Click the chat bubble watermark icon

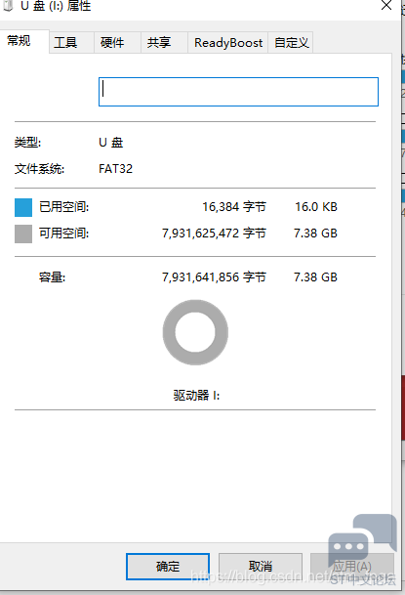pyautogui.click(x=362, y=541)
